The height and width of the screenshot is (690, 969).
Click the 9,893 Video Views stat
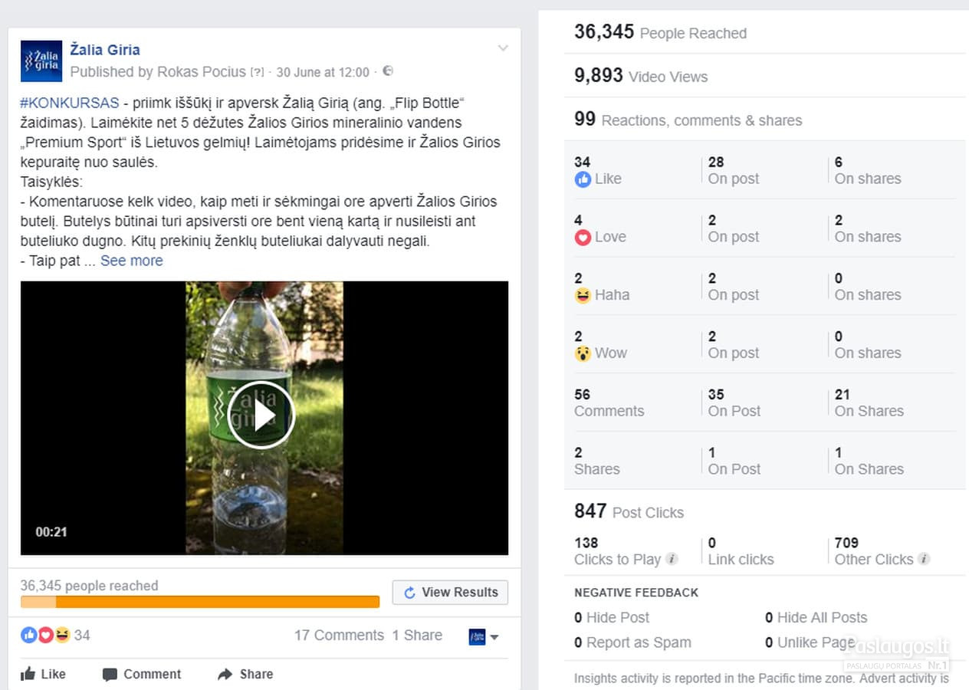coord(641,76)
